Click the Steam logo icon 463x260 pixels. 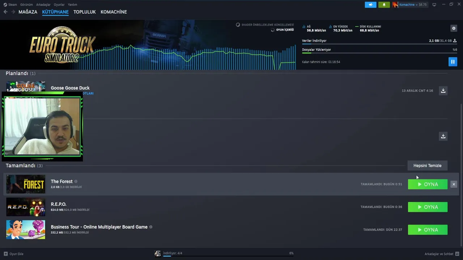(5, 5)
